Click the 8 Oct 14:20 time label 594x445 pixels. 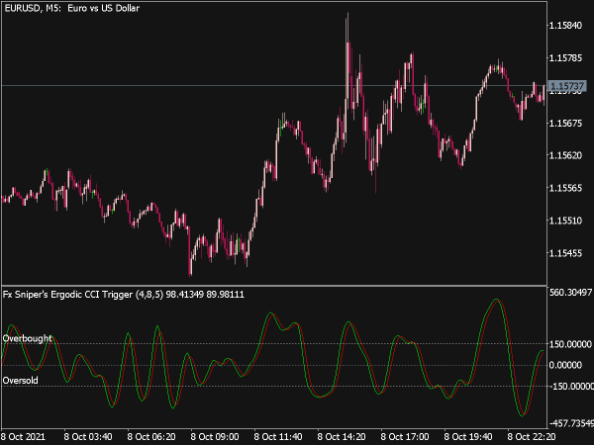342,437
